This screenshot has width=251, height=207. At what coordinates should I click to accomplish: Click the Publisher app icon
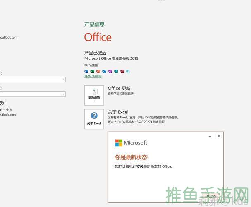click(x=116, y=71)
